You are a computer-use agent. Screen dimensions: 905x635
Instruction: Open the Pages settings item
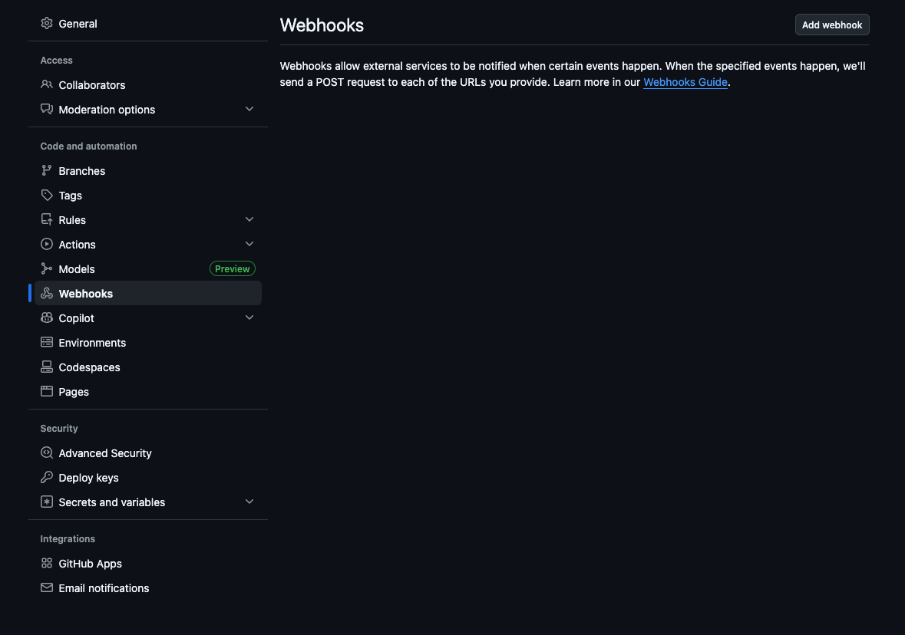(74, 392)
